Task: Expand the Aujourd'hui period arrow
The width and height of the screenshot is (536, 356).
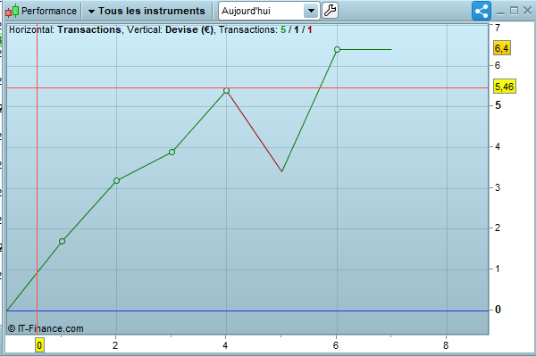Action: click(x=311, y=11)
